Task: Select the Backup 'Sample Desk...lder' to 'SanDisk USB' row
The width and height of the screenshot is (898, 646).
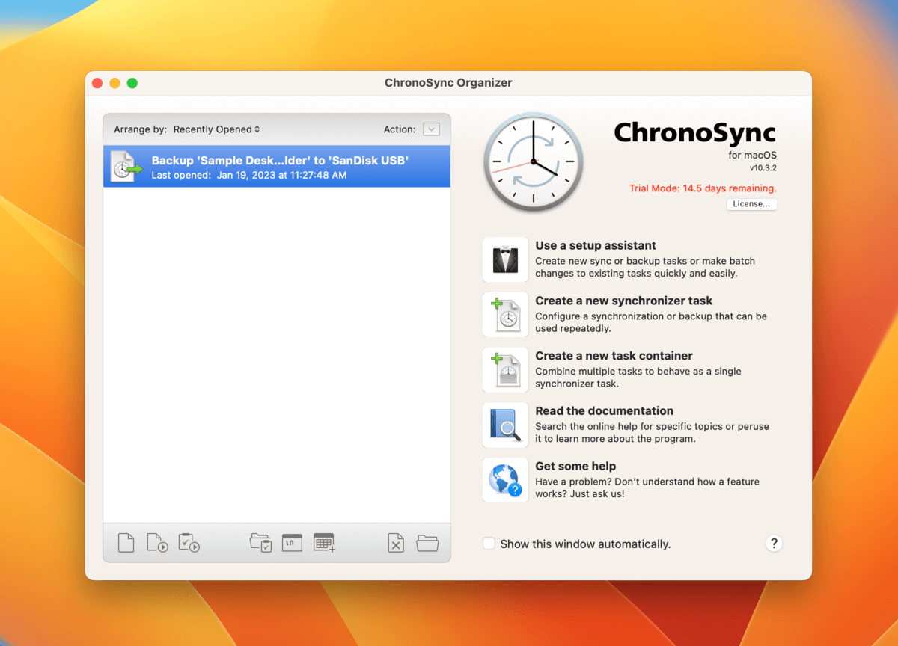Action: click(277, 166)
